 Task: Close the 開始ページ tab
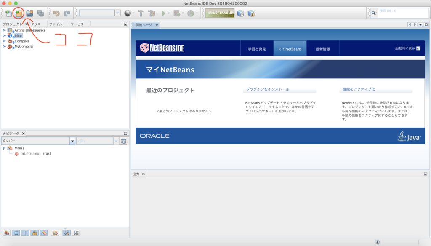coord(157,25)
